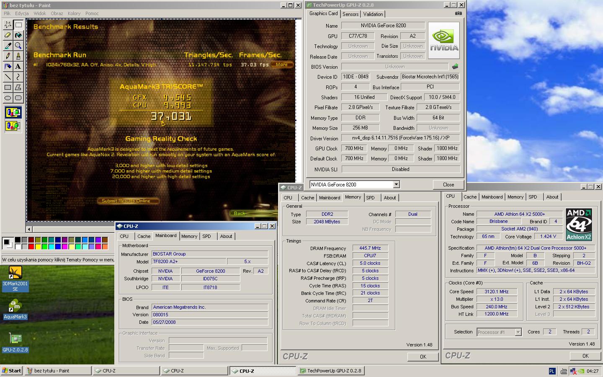Switch to Paint via taskbar button
Image resolution: width=603 pixels, height=377 pixels.
pyautogui.click(x=58, y=371)
